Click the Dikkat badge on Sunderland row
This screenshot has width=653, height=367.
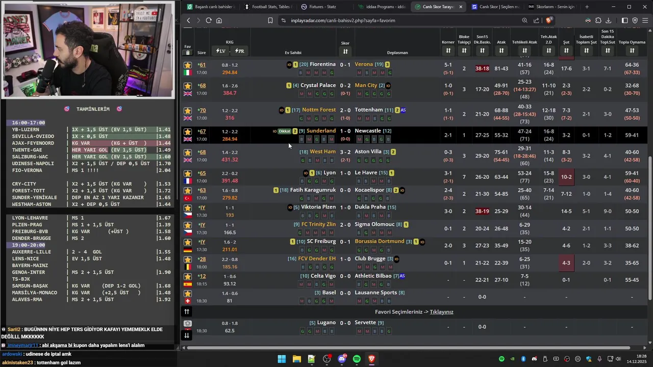(284, 131)
